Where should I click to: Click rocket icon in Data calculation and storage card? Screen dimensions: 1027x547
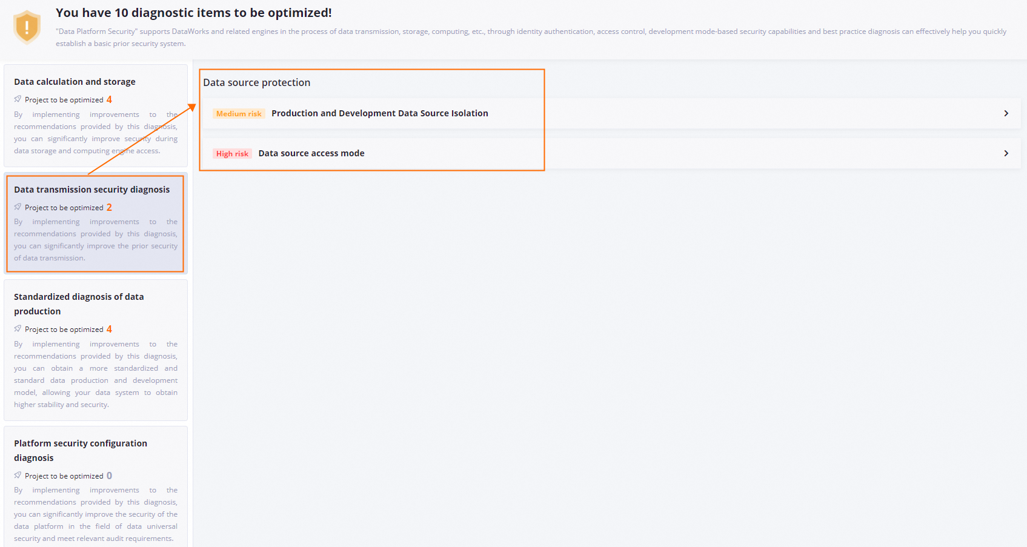pos(18,99)
